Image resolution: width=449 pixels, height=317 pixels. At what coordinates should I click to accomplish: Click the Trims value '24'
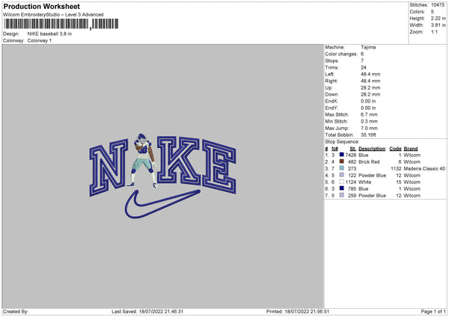click(x=364, y=67)
